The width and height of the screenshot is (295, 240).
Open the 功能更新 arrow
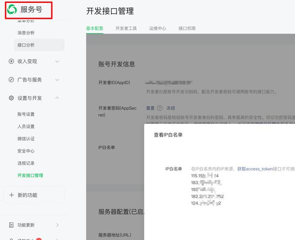tap(57, 225)
